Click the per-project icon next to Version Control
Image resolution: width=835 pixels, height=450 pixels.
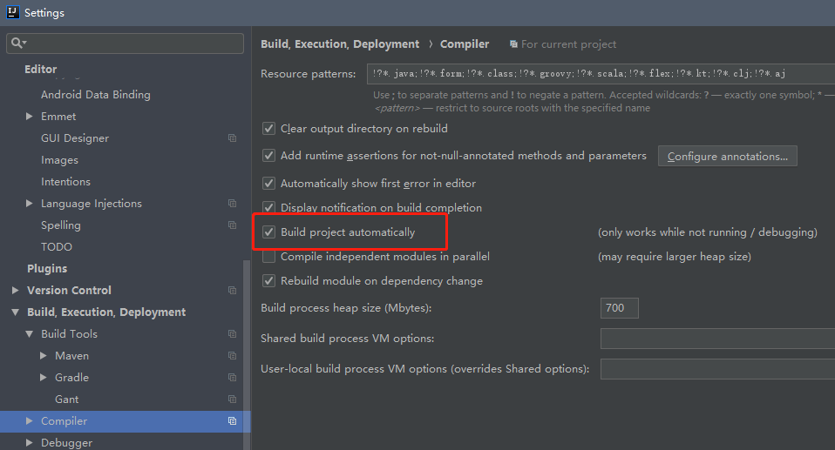click(x=233, y=291)
